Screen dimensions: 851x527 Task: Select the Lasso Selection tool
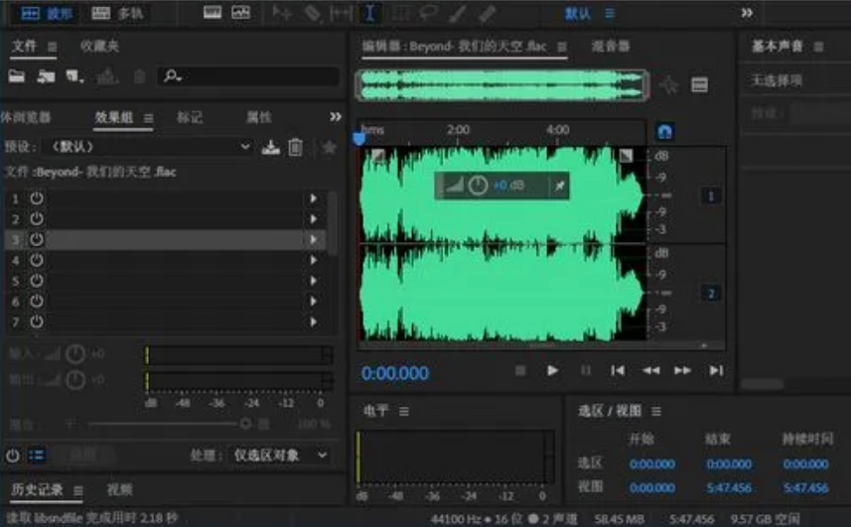429,13
